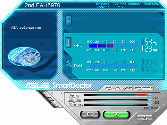Click the 129 °F GPU temperature display
167x125 pixels.
point(149,49)
